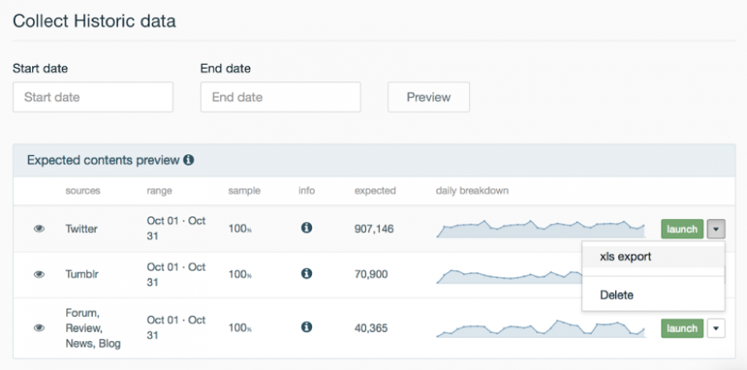Launch the Forum, Review, News, Blog collection
The height and width of the screenshot is (370, 747).
coord(682,329)
